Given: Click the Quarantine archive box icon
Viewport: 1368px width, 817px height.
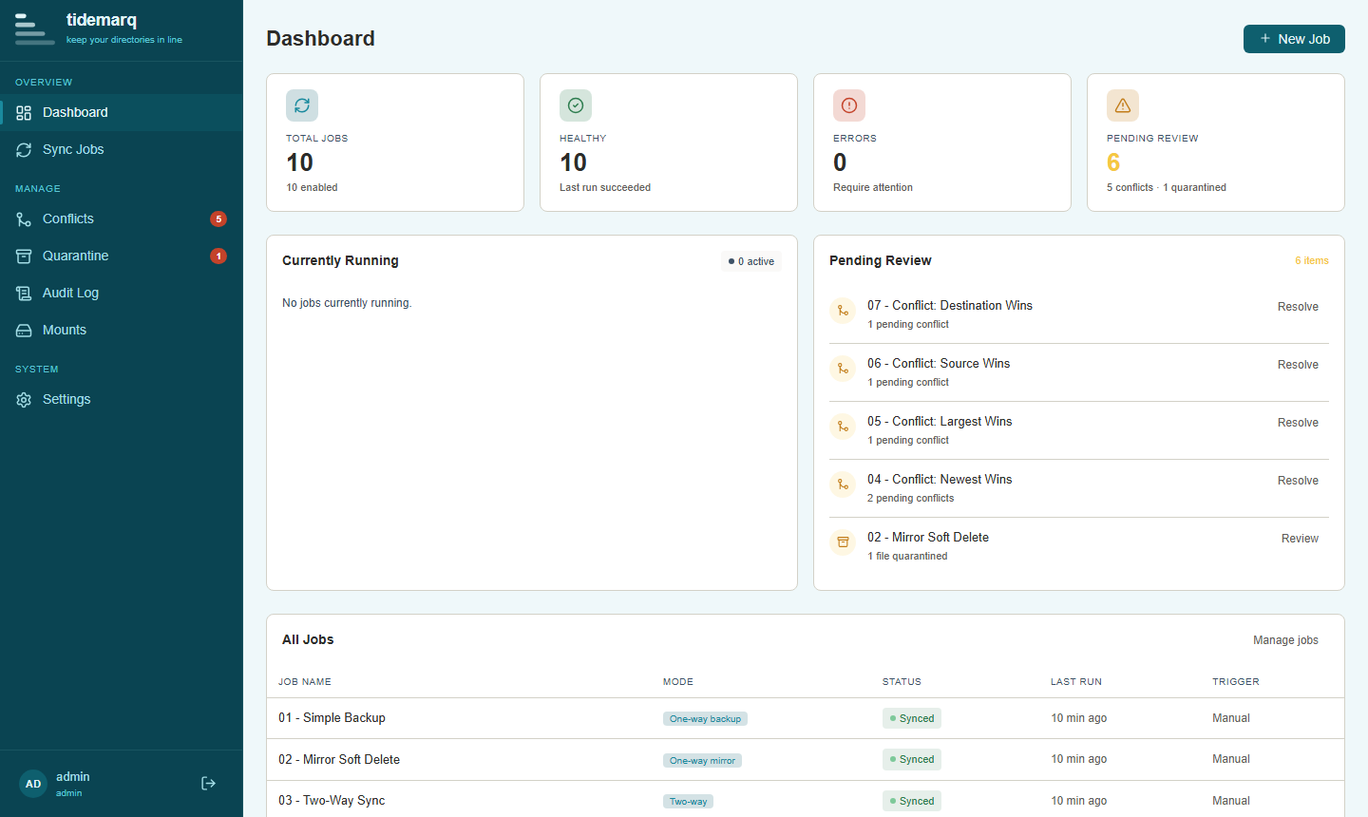Looking at the screenshot, I should point(24,256).
